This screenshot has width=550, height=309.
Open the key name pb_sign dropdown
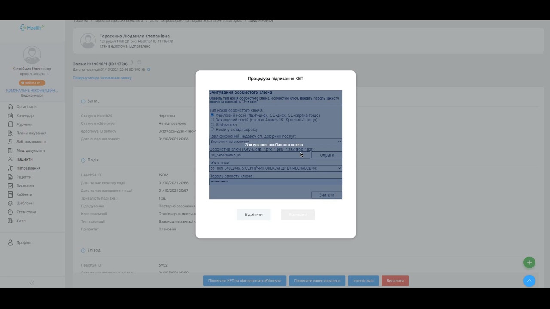[276, 168]
